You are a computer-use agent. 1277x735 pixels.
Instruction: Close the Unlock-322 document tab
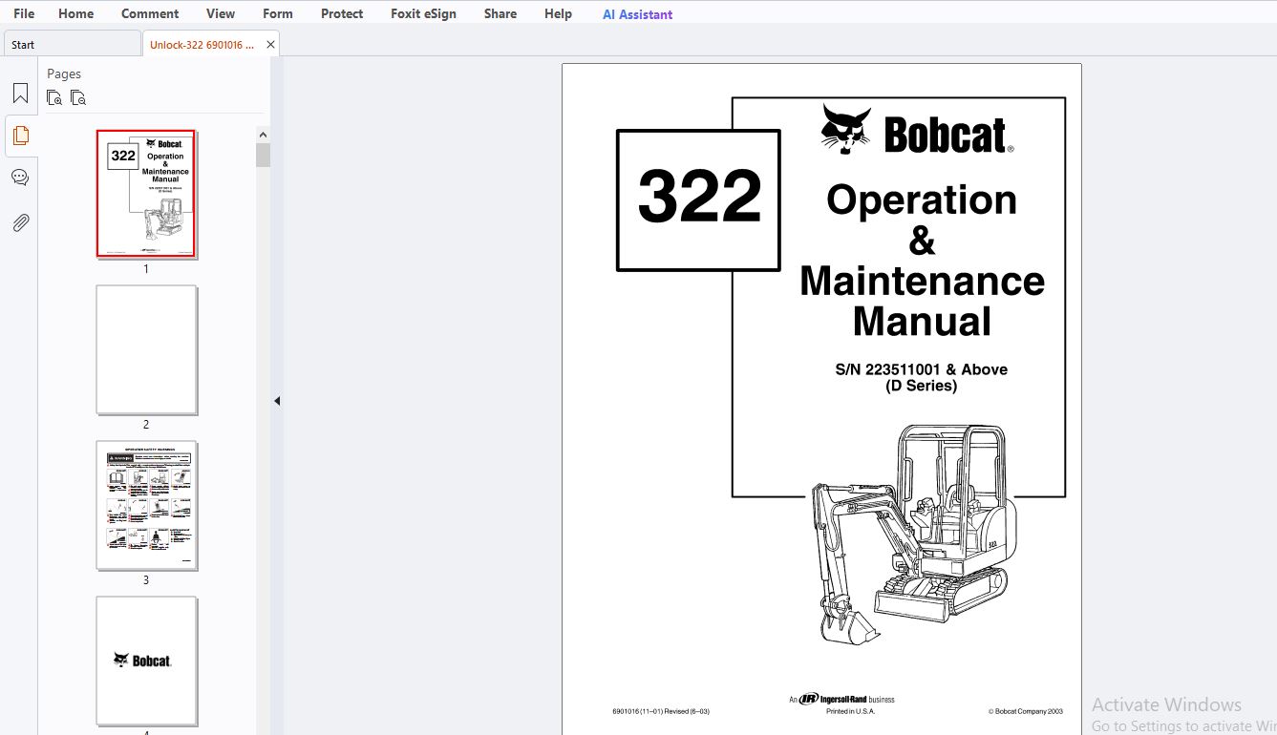tap(270, 44)
